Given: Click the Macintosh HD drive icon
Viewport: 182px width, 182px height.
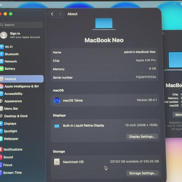Looking at the screenshot, I should tap(57, 162).
